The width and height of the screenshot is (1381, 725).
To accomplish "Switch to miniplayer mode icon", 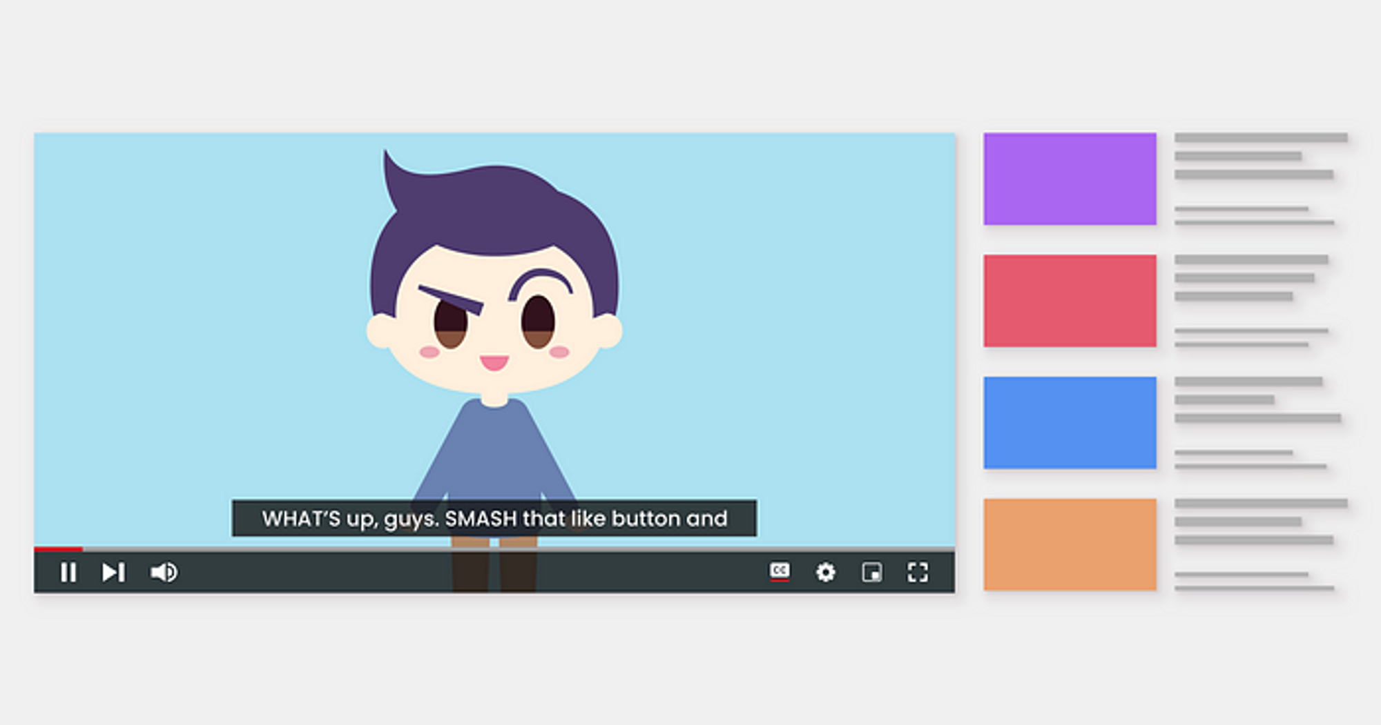I will pos(872,572).
